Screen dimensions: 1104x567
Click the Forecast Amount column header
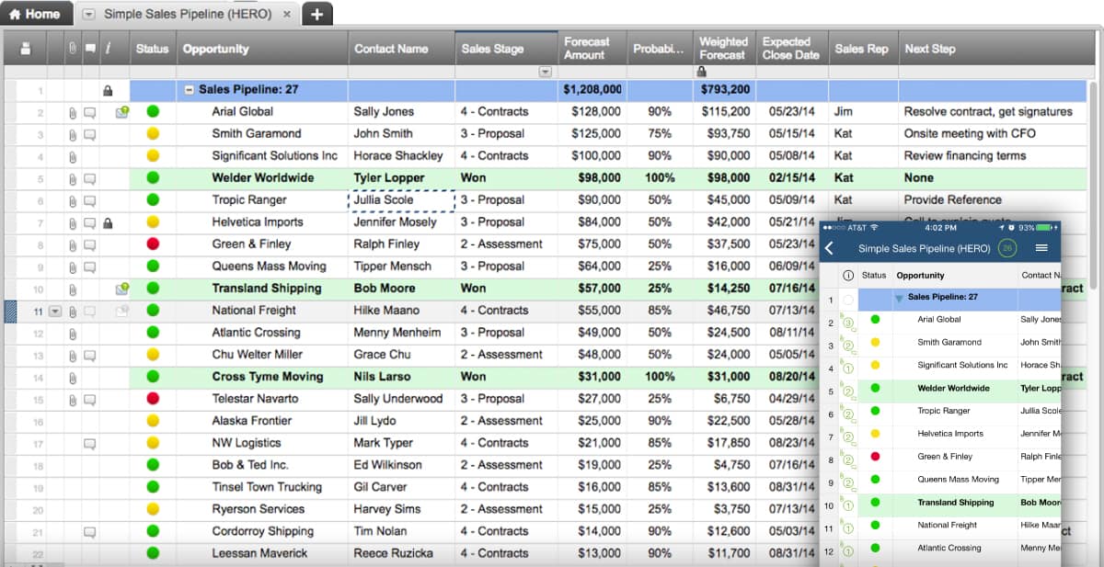click(592, 49)
